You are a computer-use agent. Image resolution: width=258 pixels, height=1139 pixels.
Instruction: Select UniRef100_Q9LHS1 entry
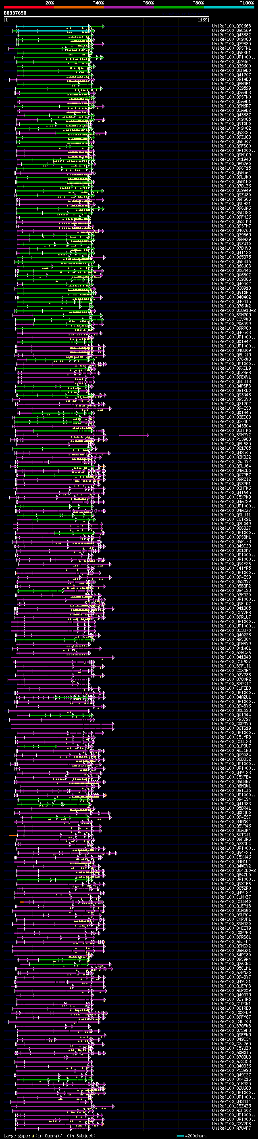pyautogui.click(x=231, y=204)
